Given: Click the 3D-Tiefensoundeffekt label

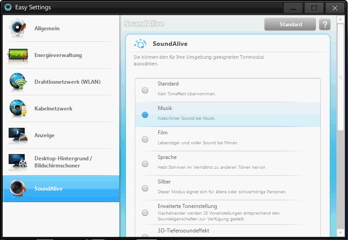Looking at the screenshot, I should (183, 231).
